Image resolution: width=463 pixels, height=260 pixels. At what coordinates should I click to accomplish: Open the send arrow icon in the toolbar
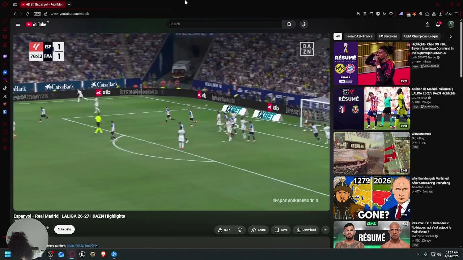[385, 14]
